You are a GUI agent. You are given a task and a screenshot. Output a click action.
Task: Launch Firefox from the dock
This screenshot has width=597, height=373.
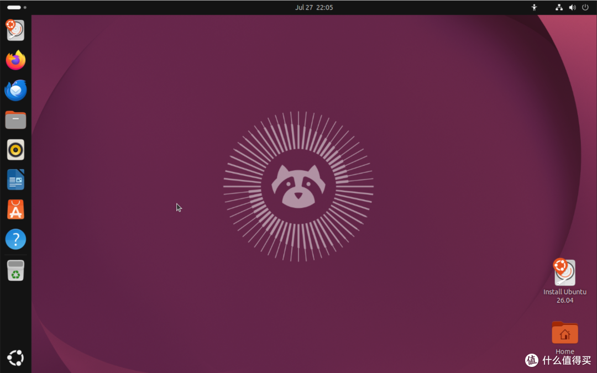click(15, 60)
